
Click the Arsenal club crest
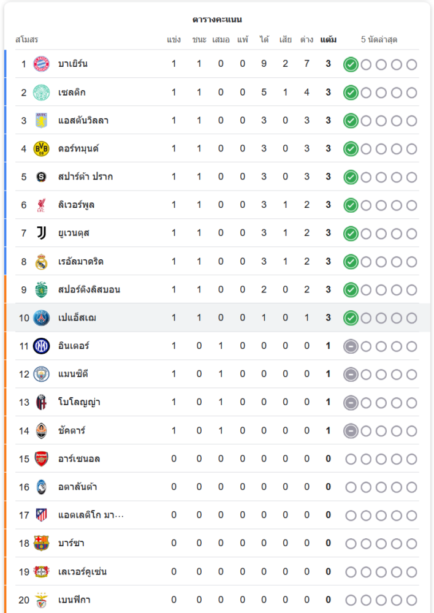[x=41, y=459]
